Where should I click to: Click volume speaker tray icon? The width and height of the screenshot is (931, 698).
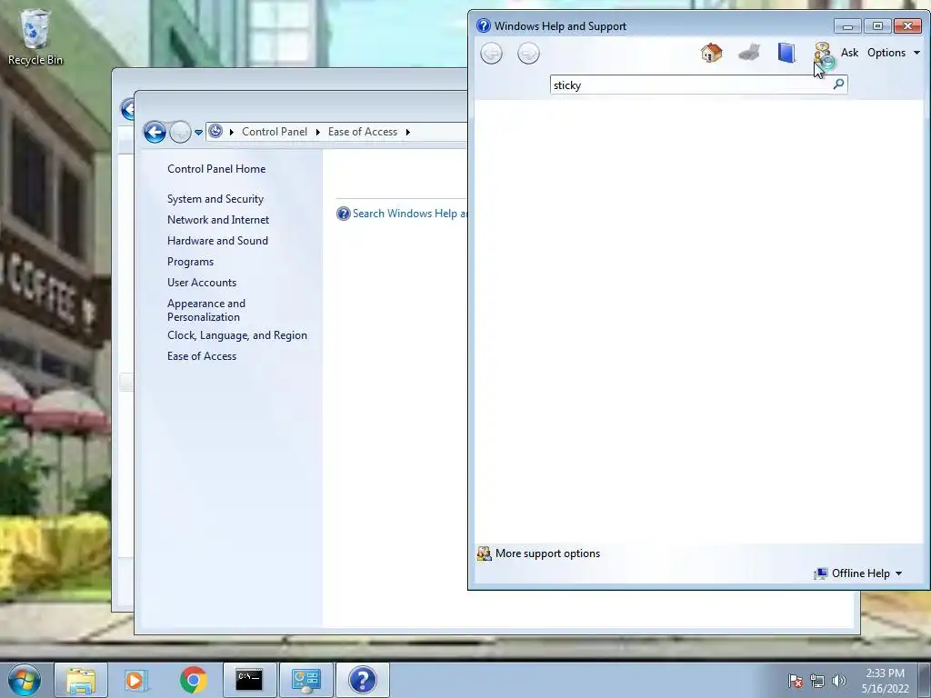[x=838, y=681]
